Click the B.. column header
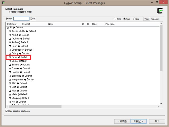 click(83, 24)
